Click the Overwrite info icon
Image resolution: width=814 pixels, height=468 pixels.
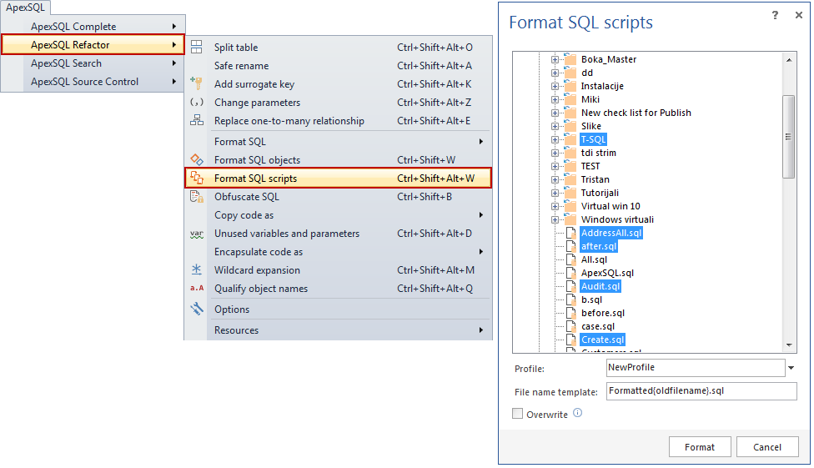pos(577,413)
